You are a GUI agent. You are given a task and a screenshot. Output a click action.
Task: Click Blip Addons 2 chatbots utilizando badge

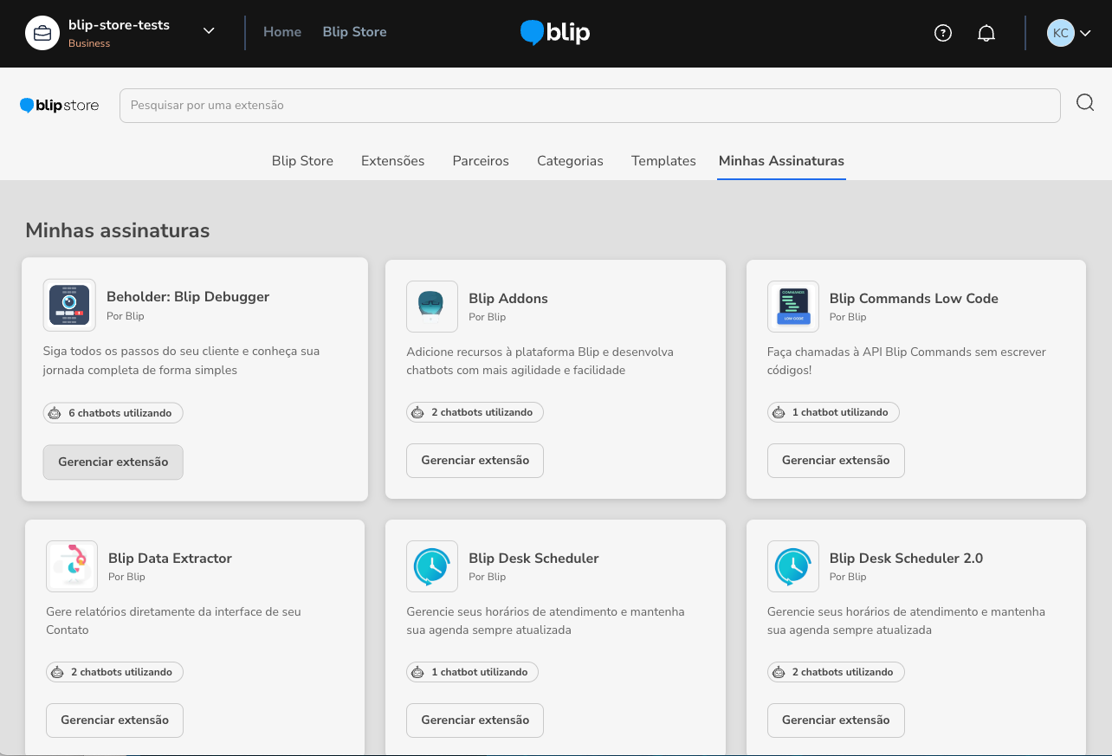coord(475,412)
